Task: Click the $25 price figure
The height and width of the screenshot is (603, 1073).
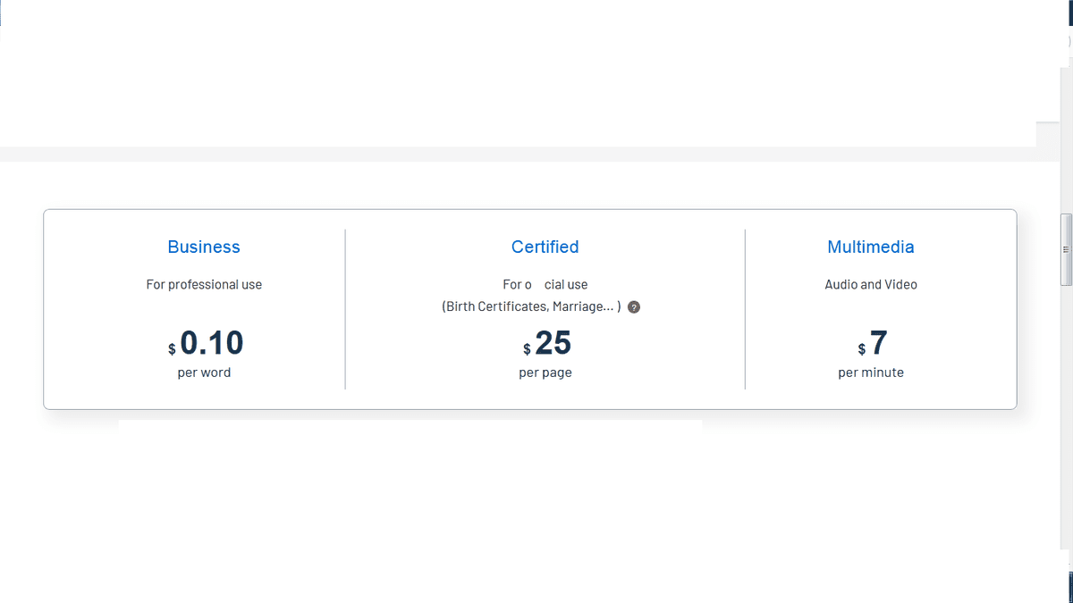Action: coord(553,343)
